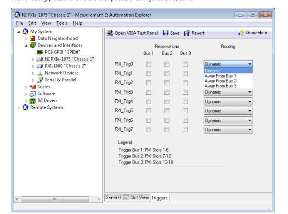Image resolution: width=288 pixels, height=214 pixels.
Task: Open the PXI_Trig6 routing dropdown
Action: click(228, 120)
